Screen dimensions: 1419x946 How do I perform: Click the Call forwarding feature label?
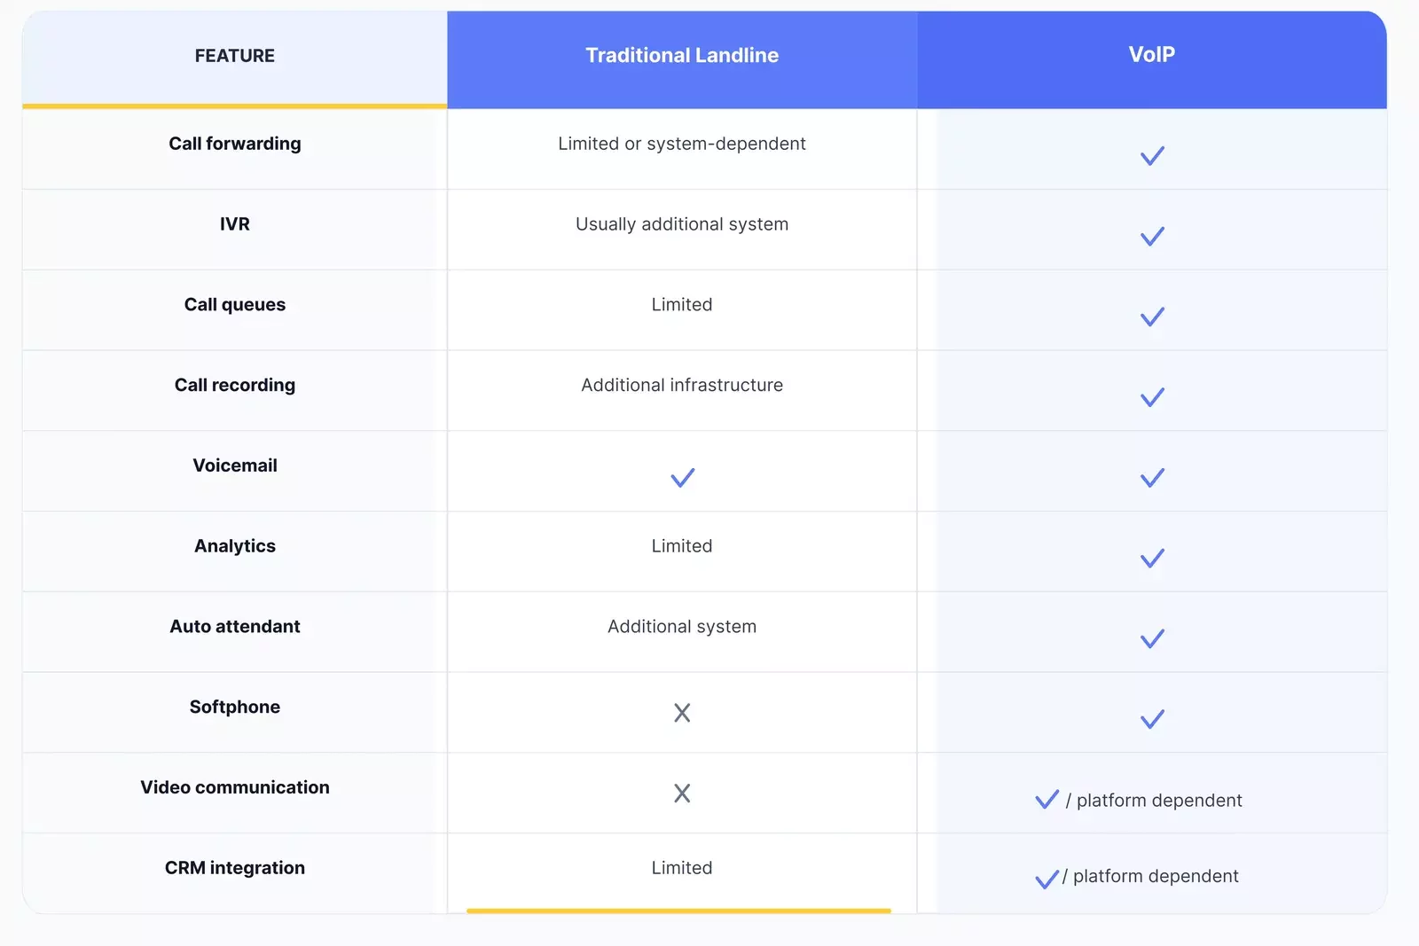(x=235, y=144)
